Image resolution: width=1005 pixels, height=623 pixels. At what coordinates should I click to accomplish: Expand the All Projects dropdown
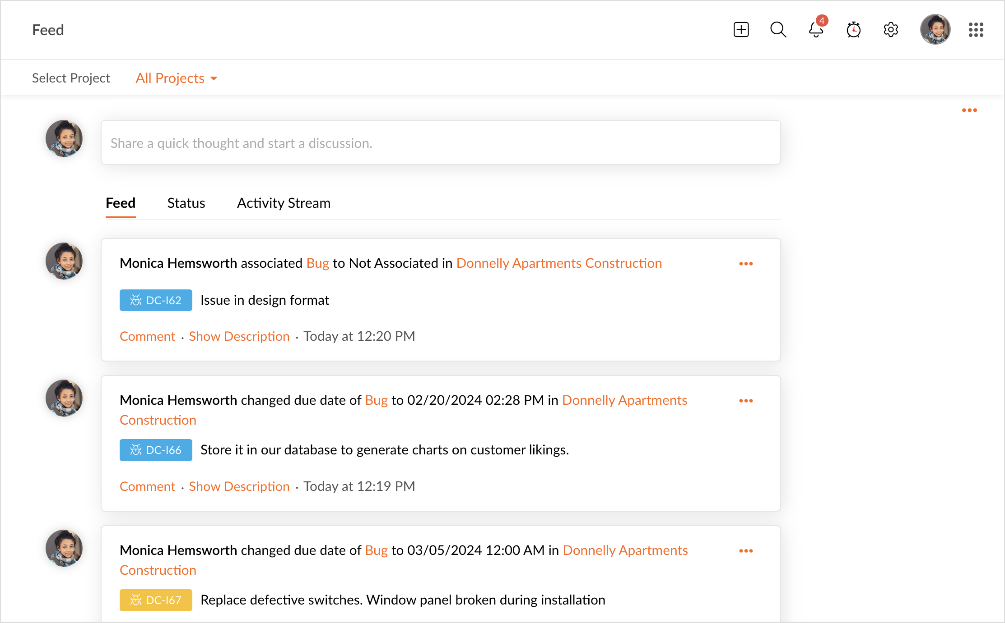tap(176, 78)
